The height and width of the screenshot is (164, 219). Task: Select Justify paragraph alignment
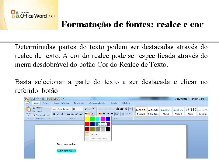(112, 114)
